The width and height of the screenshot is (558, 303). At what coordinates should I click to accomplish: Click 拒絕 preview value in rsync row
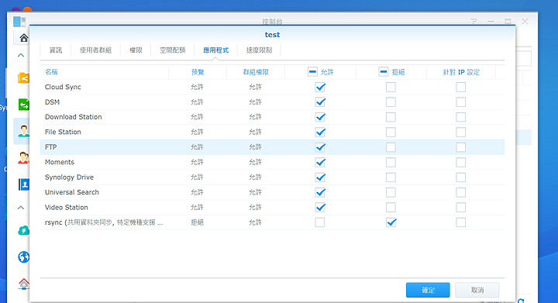coord(197,222)
